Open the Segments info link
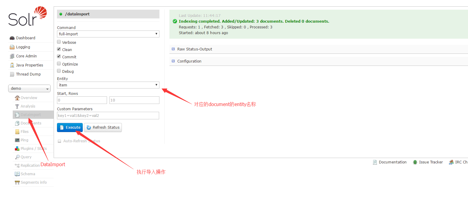 (33, 182)
